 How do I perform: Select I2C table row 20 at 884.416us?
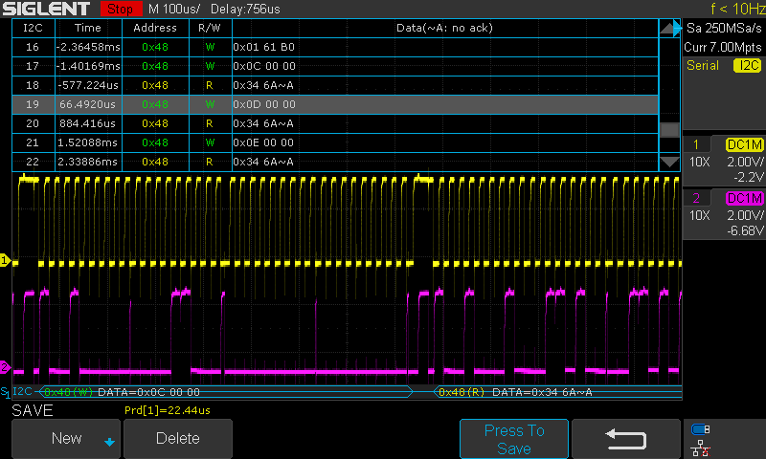coord(335,123)
